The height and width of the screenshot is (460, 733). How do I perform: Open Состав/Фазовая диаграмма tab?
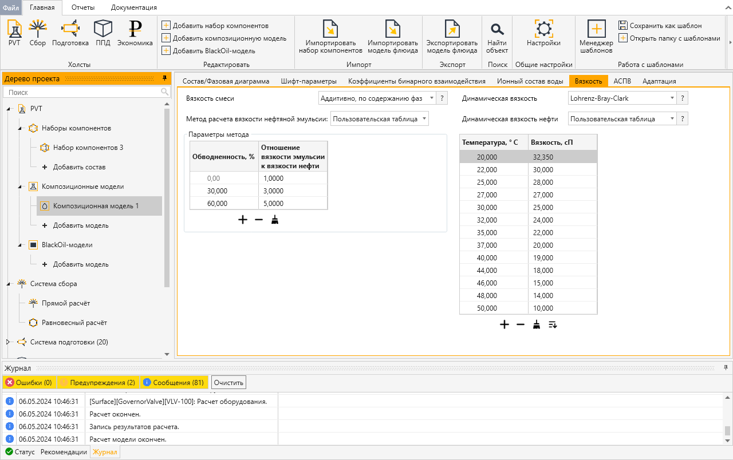click(x=226, y=81)
